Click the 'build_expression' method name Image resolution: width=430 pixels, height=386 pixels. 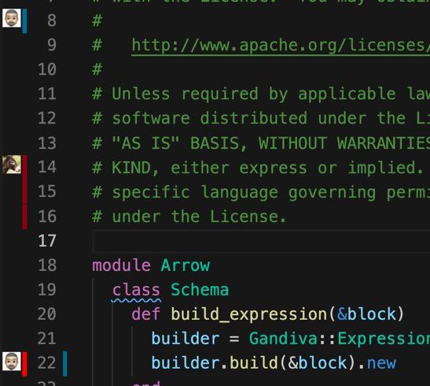tap(249, 315)
